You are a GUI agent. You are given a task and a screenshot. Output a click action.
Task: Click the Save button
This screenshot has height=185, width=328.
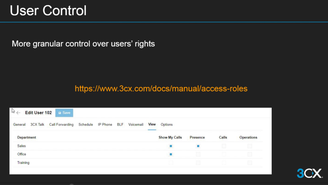pyautogui.click(x=64, y=113)
